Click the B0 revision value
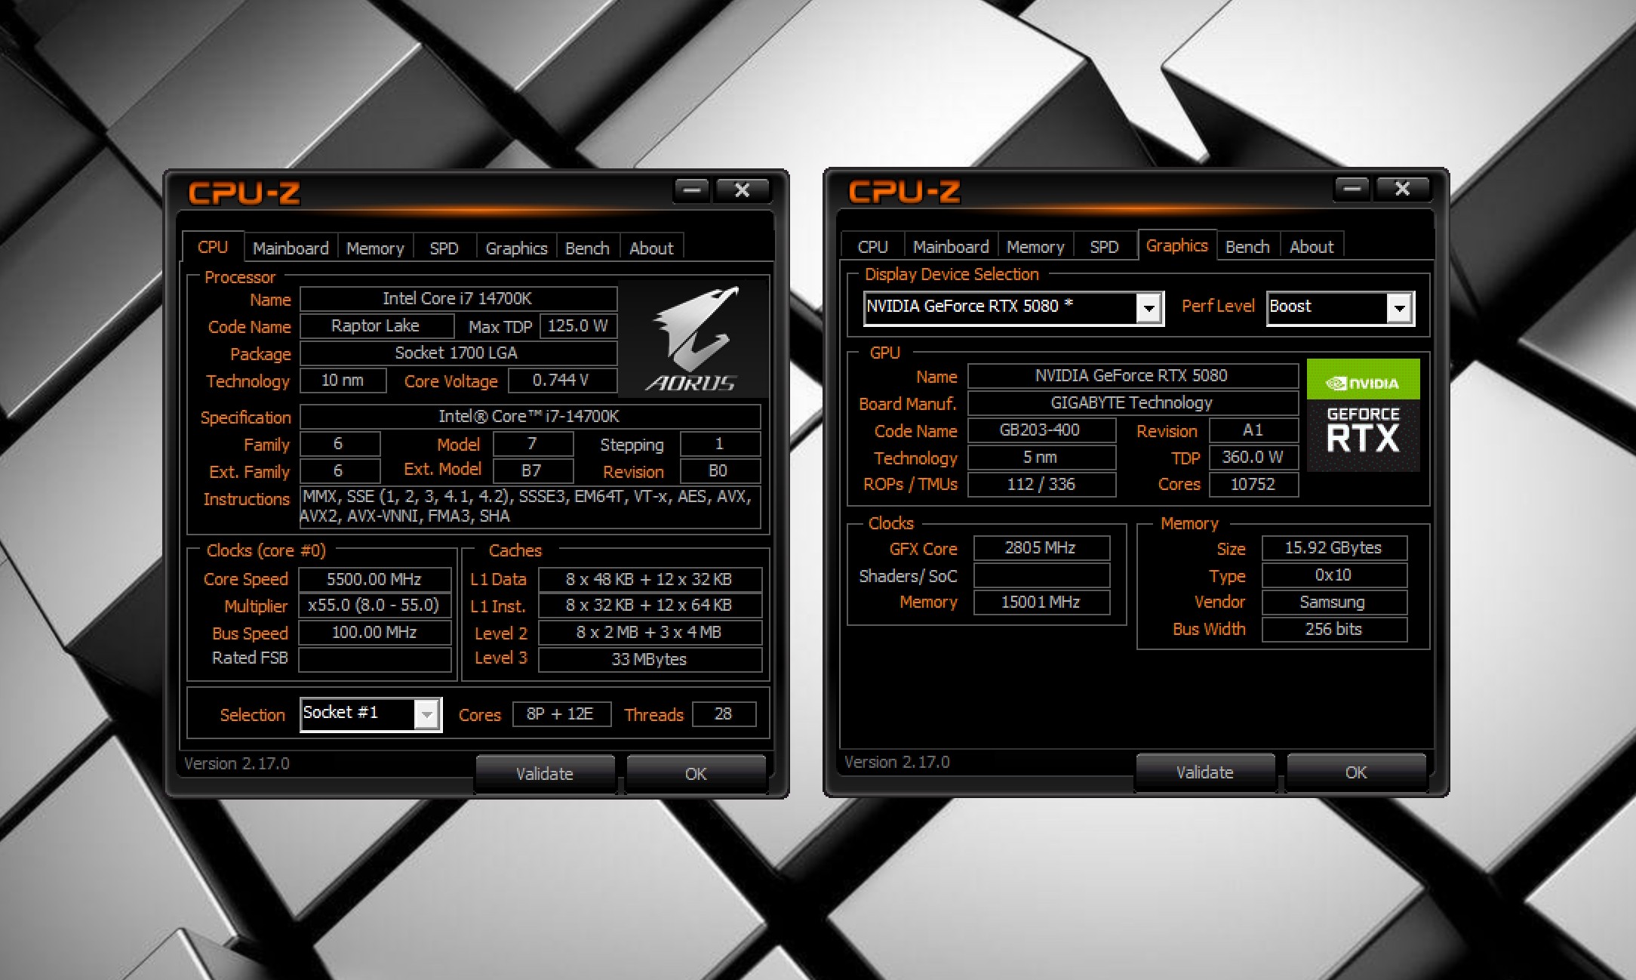 [720, 471]
